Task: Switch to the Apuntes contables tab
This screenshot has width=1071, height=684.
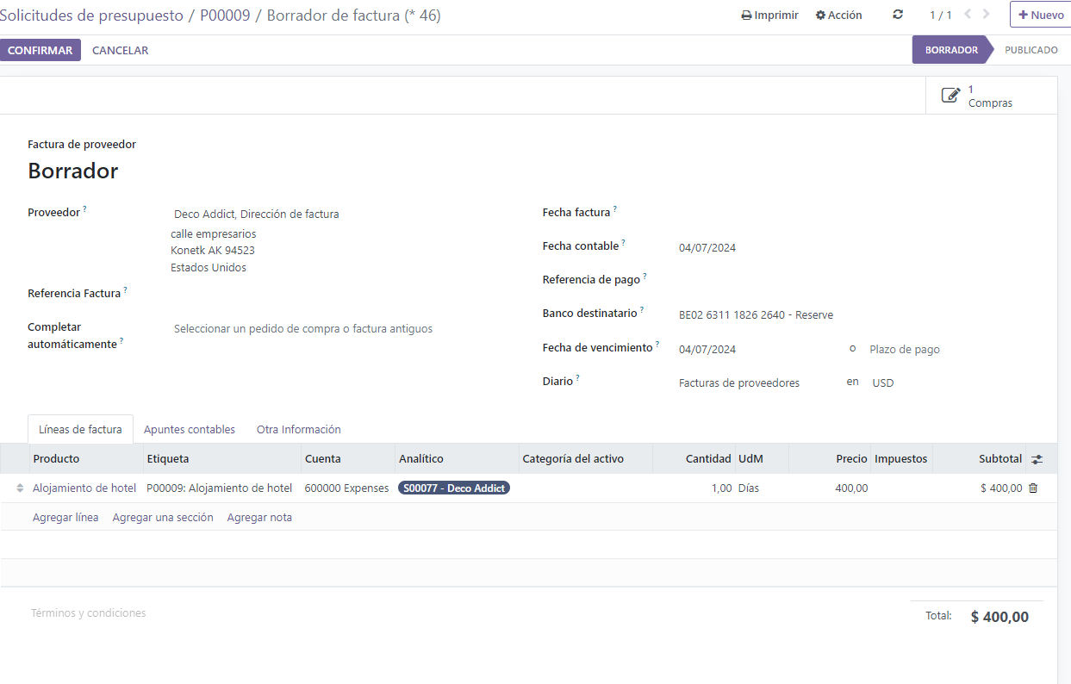Action: tap(190, 429)
